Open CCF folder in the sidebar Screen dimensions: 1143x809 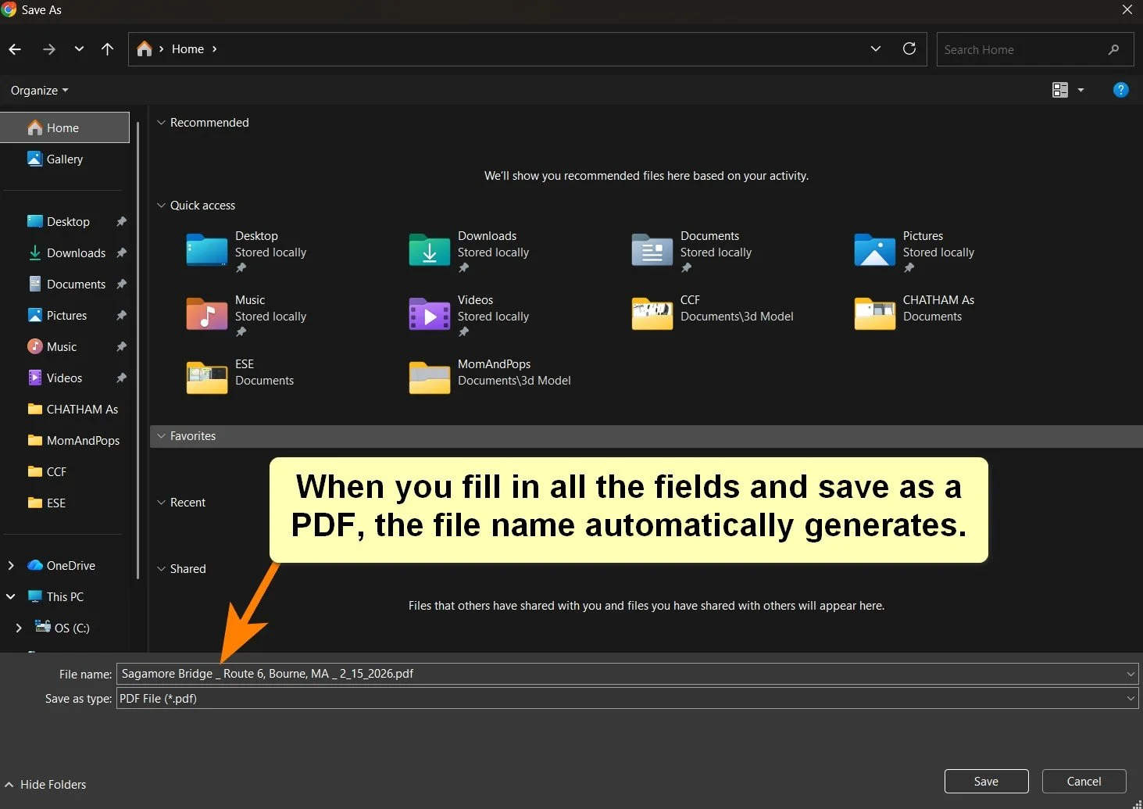point(56,471)
